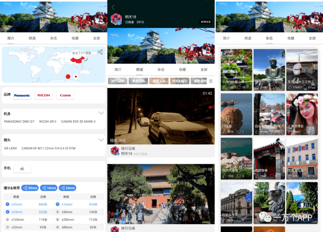Tap the Japan flag marker below the map
Screen dimensions: 323x232
pyautogui.click(x=76, y=76)
